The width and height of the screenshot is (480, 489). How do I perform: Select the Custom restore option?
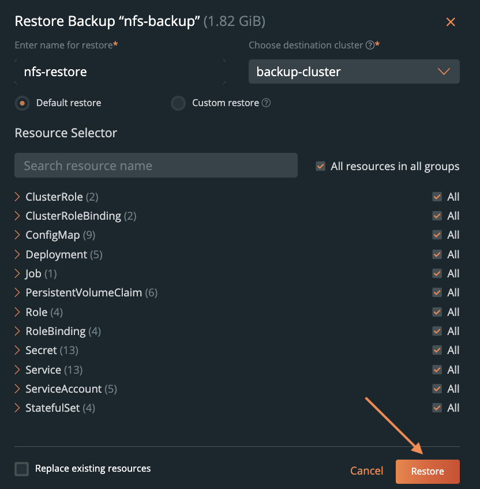(178, 103)
